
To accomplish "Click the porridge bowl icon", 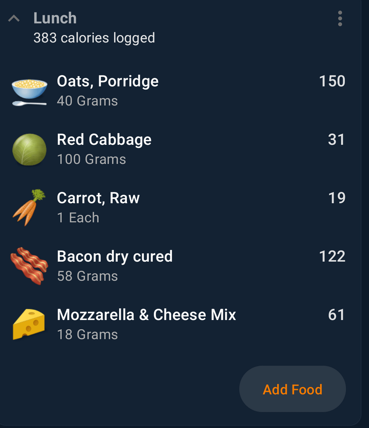I will click(29, 92).
